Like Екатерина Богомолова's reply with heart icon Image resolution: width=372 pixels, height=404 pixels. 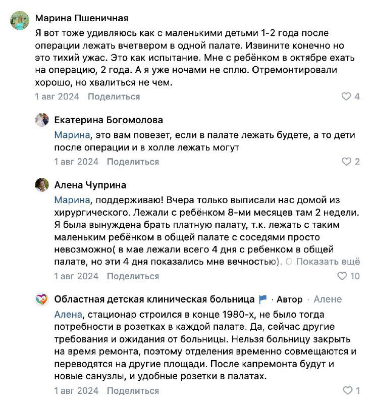(346, 162)
